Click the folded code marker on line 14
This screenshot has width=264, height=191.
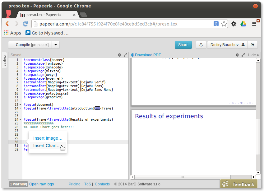97,108
